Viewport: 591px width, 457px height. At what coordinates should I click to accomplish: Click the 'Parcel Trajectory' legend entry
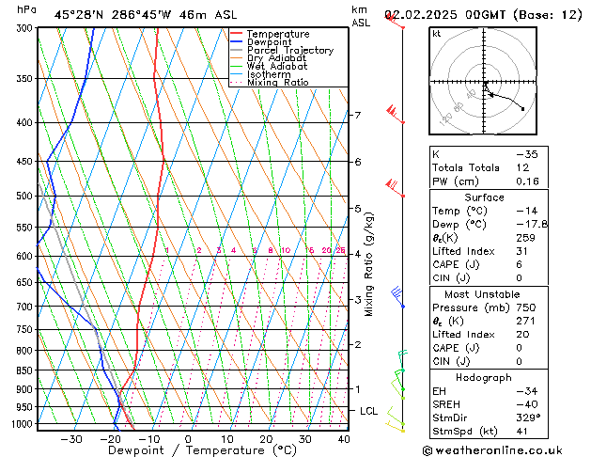[282, 50]
